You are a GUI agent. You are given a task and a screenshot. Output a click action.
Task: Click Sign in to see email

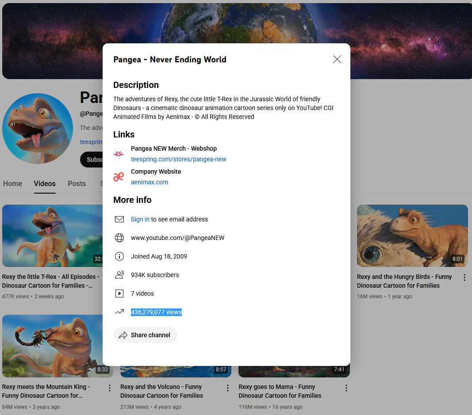(x=140, y=219)
